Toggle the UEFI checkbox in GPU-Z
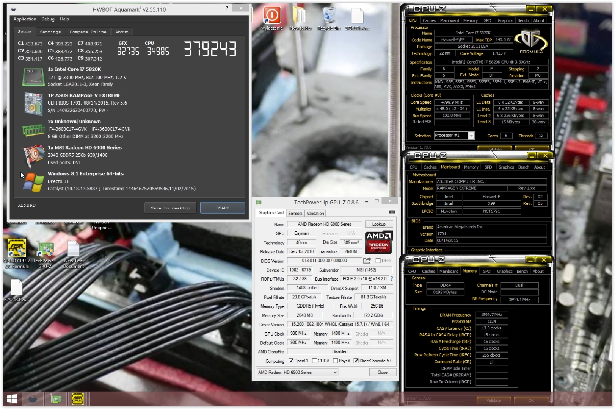615x409 pixels. coord(378,261)
